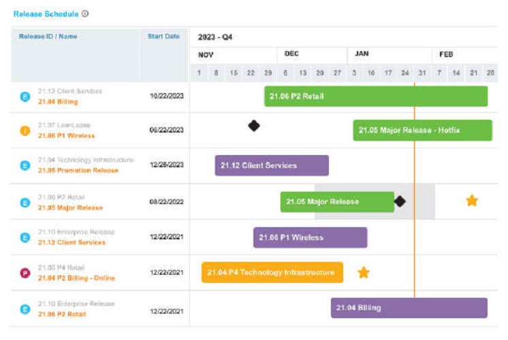
Task: Open the 21.05 Promotion Release link
Action: click(x=78, y=171)
